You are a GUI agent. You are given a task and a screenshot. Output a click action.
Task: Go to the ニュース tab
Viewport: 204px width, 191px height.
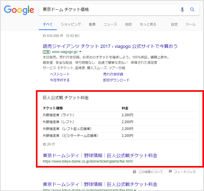coord(110,24)
